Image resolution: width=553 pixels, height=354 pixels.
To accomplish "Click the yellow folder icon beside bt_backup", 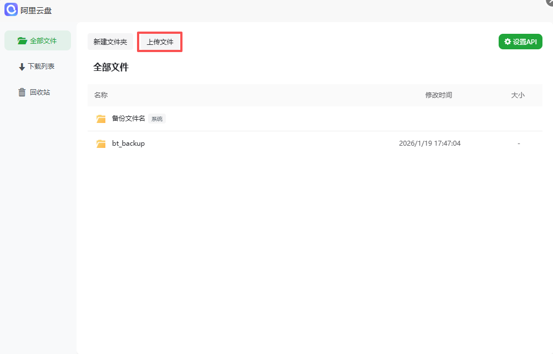I will (100, 143).
